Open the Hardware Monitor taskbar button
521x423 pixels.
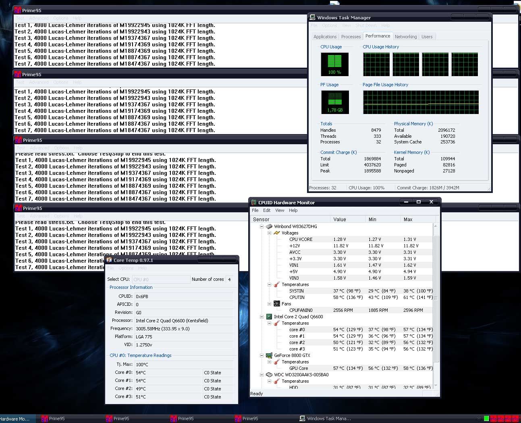[x=17, y=419]
